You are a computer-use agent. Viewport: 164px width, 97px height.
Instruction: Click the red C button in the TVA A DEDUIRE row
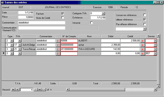coord(58,49)
